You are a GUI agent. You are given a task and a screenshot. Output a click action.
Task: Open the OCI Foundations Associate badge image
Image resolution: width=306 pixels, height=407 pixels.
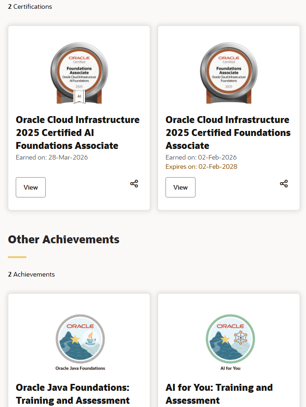[229, 73]
